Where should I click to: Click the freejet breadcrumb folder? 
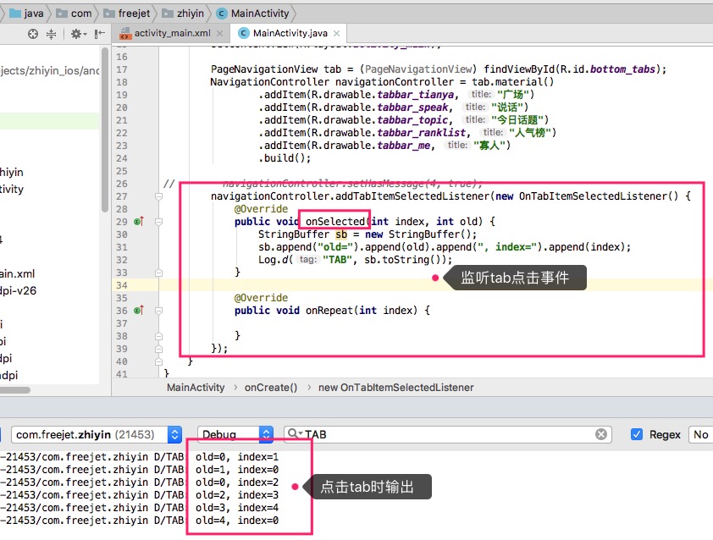(x=127, y=14)
